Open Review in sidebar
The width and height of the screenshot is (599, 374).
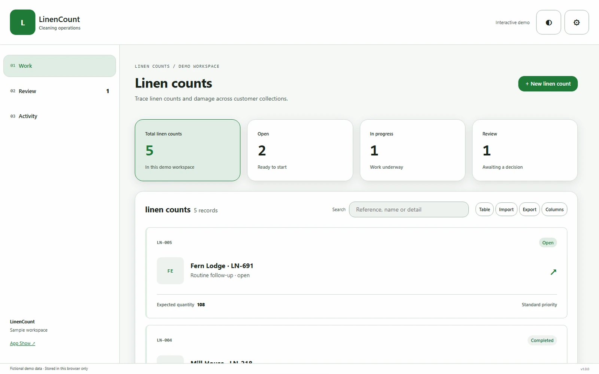[60, 91]
